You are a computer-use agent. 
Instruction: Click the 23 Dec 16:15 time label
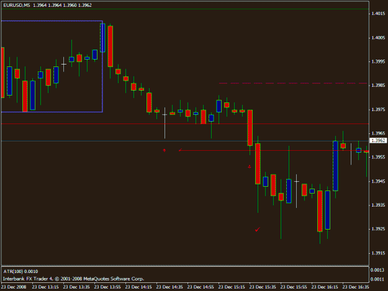coord(325,287)
